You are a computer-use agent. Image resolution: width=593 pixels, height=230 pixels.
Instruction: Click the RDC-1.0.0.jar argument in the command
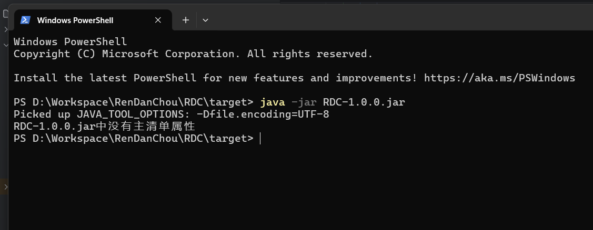pyautogui.click(x=364, y=102)
